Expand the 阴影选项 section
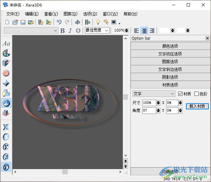This screenshot has height=182, width=211. 170,77
